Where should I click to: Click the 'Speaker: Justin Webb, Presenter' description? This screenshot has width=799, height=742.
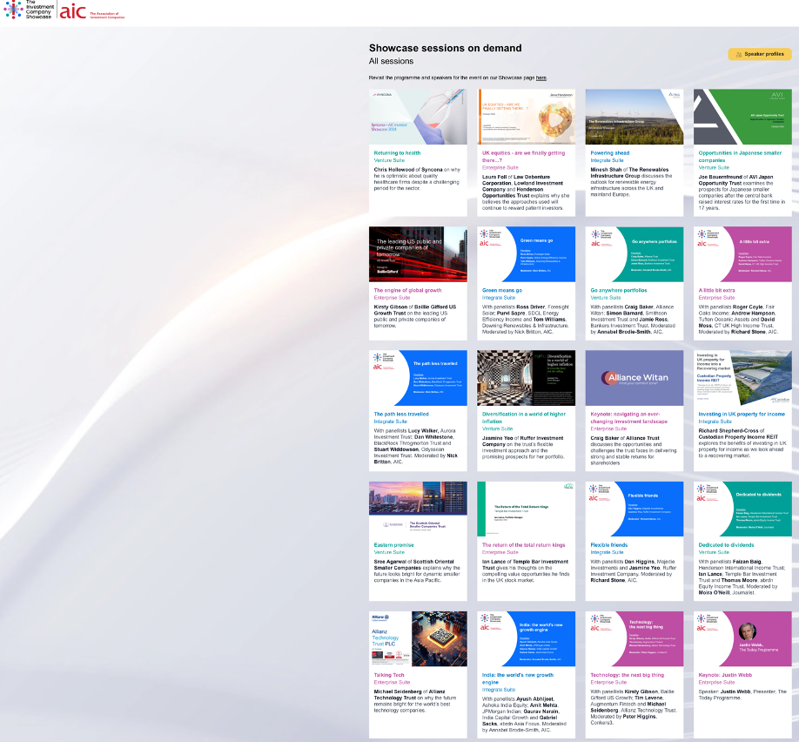pos(742,695)
